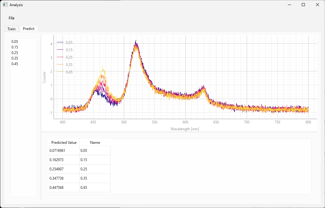This screenshot has height=208, width=325.
Task: Hide the 0.45 curve via plot legend
Action: point(69,72)
